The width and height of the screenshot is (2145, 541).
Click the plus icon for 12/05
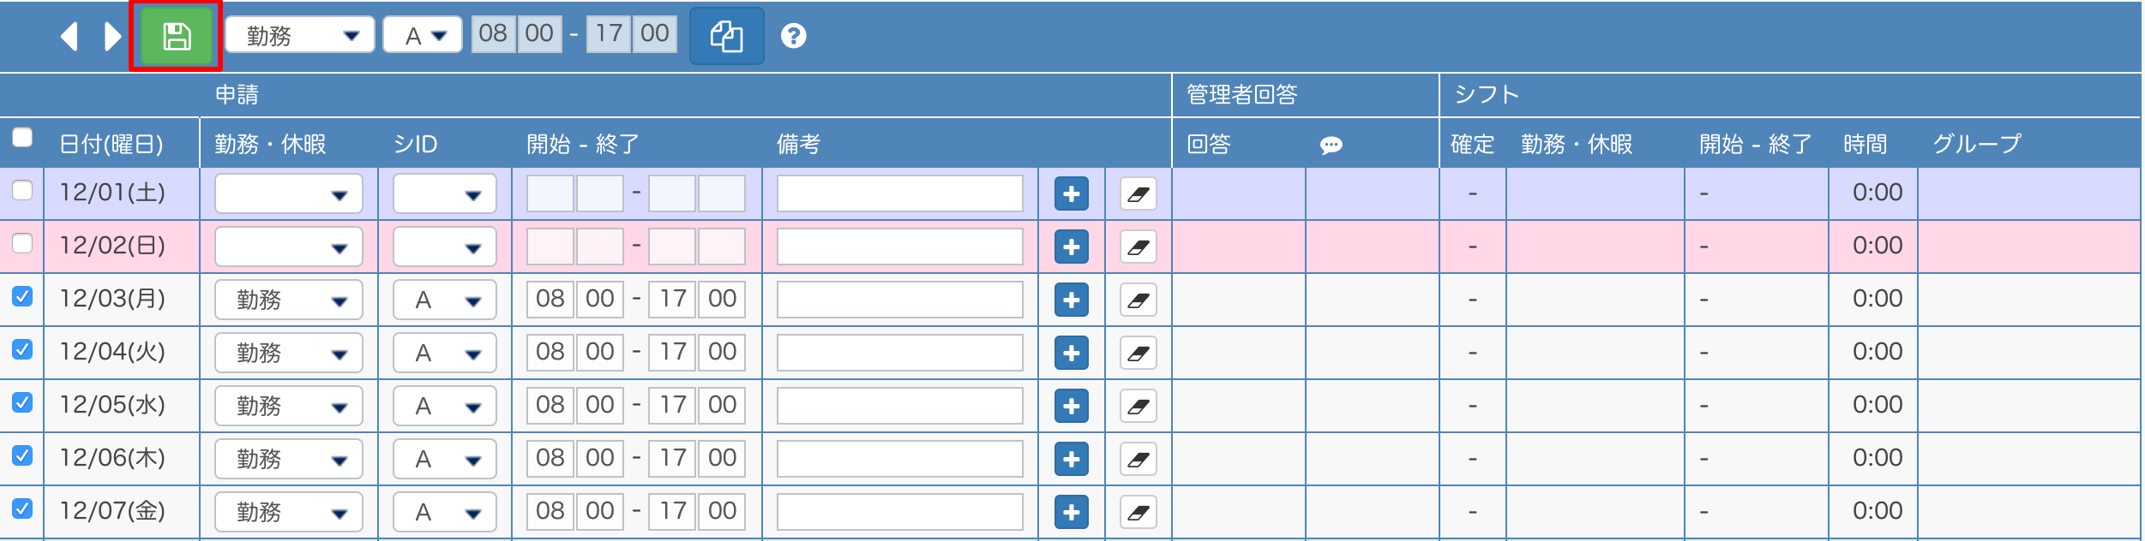(x=1071, y=406)
